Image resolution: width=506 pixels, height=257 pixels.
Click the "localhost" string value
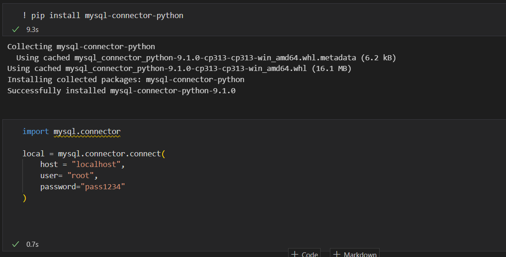(96, 165)
